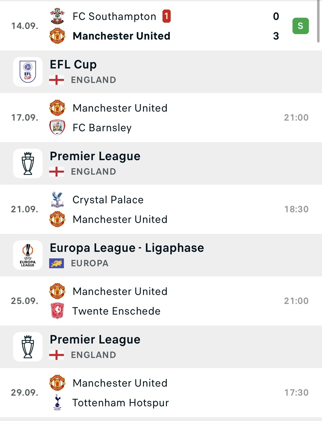Tap the green S result badge

[x=300, y=26]
